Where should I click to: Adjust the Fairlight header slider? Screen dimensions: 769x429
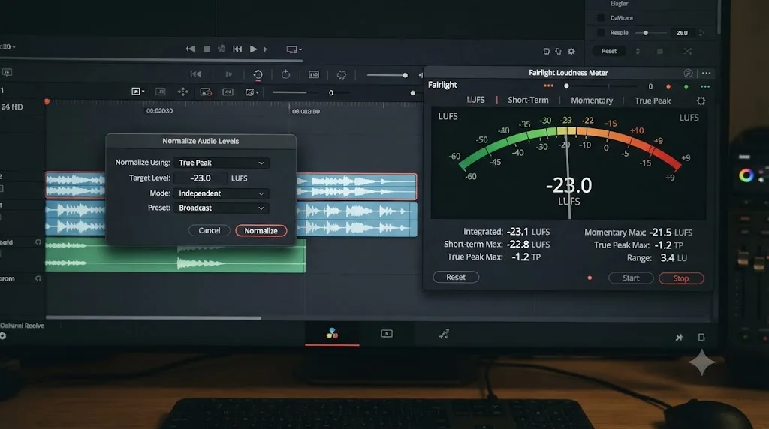point(600,85)
